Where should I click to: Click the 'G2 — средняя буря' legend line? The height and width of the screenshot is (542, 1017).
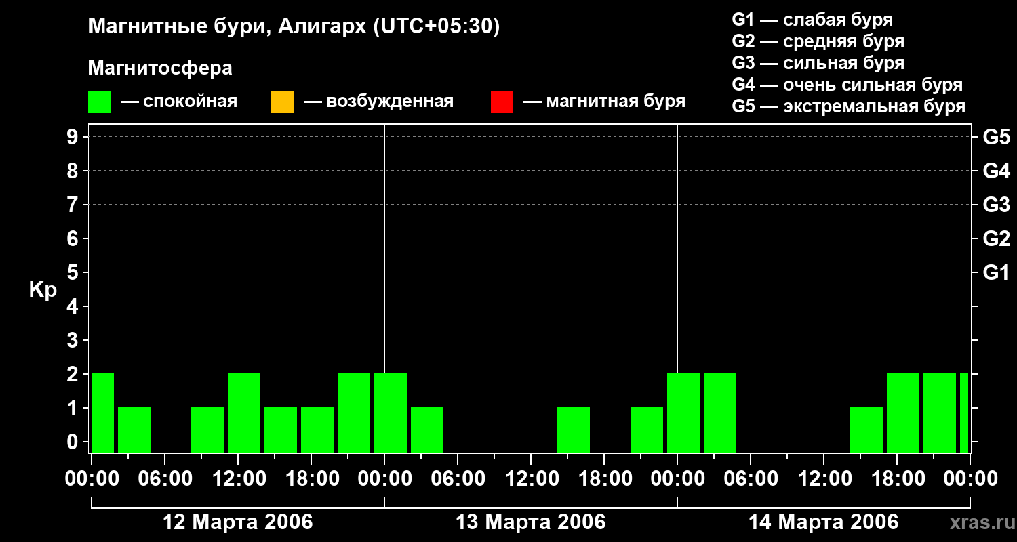818,41
